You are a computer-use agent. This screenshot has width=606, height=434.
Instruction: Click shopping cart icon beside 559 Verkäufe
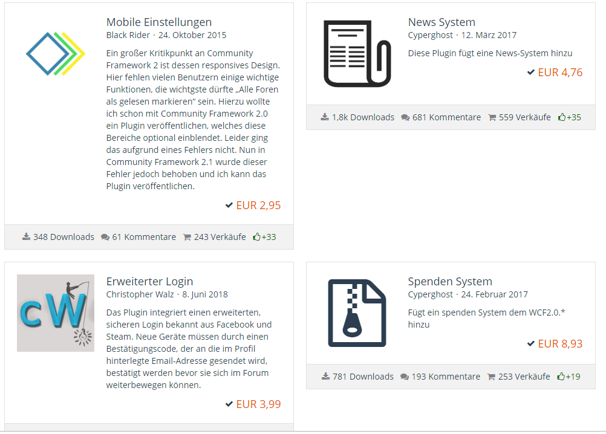coord(492,117)
